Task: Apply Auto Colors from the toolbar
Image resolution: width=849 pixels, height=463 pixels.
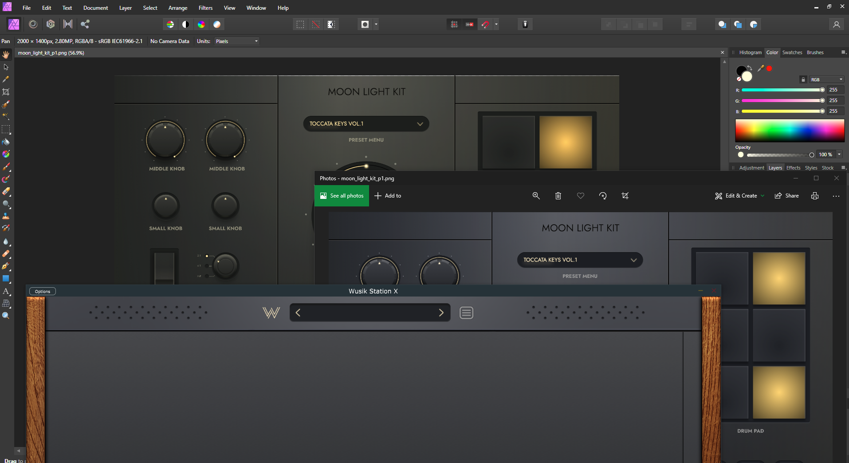Action: (201, 24)
